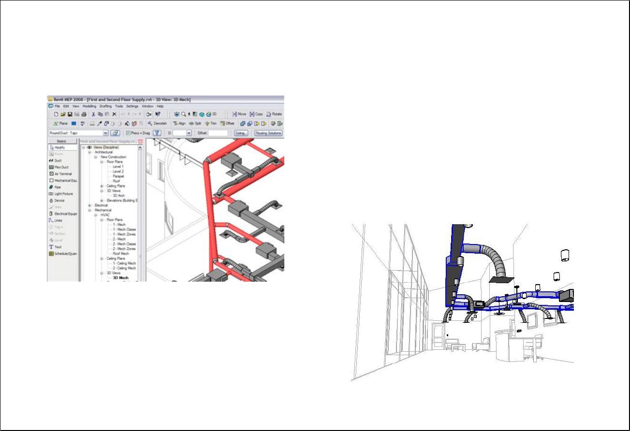Open the Settings menu

coord(132,106)
